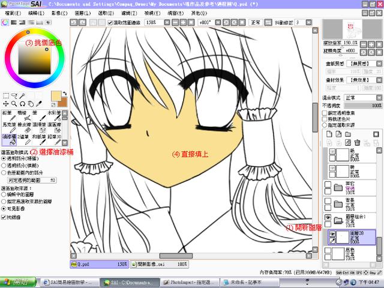Open the 編輯(E) menu
The image size is (384, 288).
[36, 13]
